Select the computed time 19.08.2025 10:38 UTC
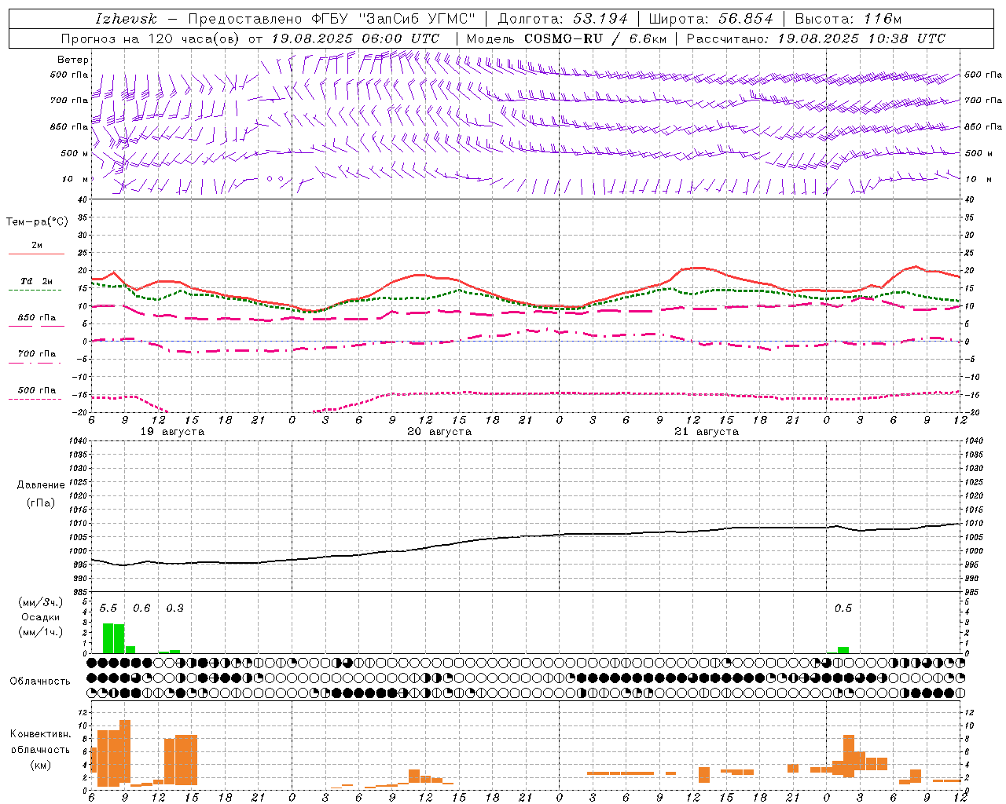The width and height of the screenshot is (1006, 804). tap(861, 38)
